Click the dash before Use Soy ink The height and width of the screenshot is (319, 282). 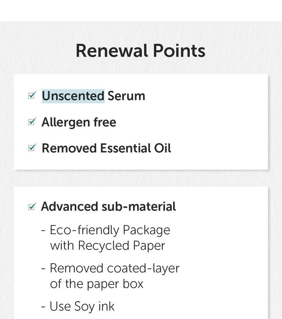pyautogui.click(x=43, y=307)
